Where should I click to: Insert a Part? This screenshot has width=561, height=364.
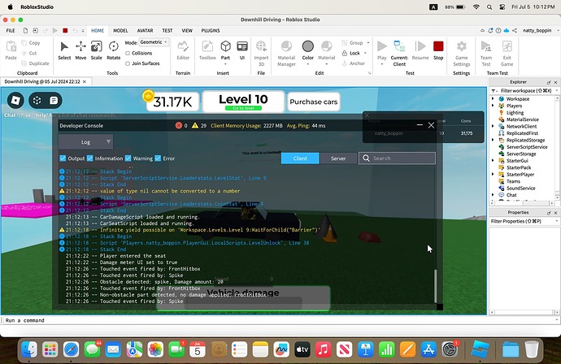pyautogui.click(x=225, y=50)
